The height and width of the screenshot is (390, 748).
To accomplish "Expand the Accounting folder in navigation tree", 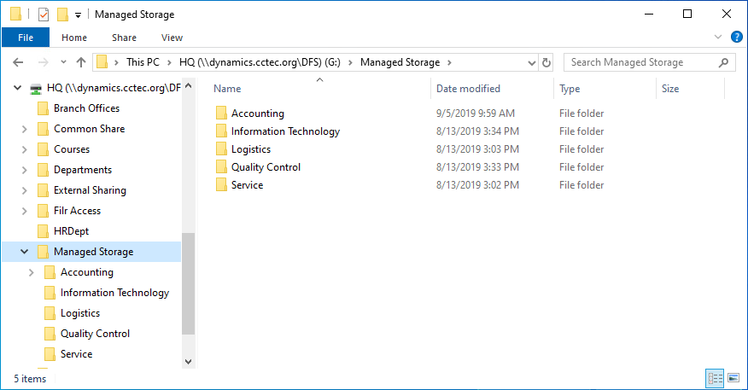I will pos(32,272).
